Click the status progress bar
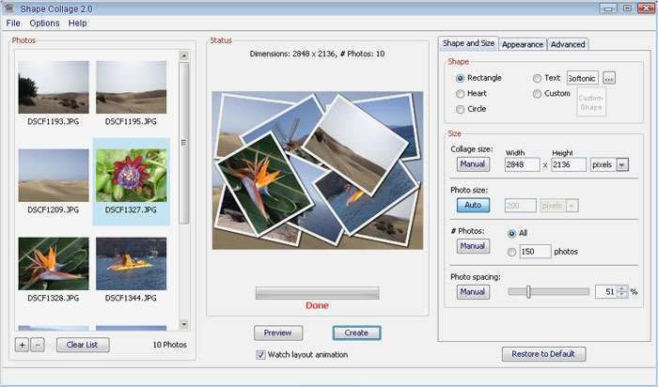This screenshot has width=658, height=387. pos(318,293)
